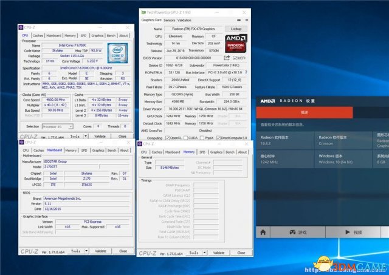Click Validate in the CPU-Z Memory window

coord(219,253)
